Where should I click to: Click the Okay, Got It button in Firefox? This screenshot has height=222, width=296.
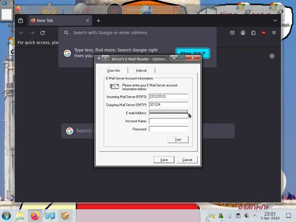pyautogui.click(x=193, y=53)
